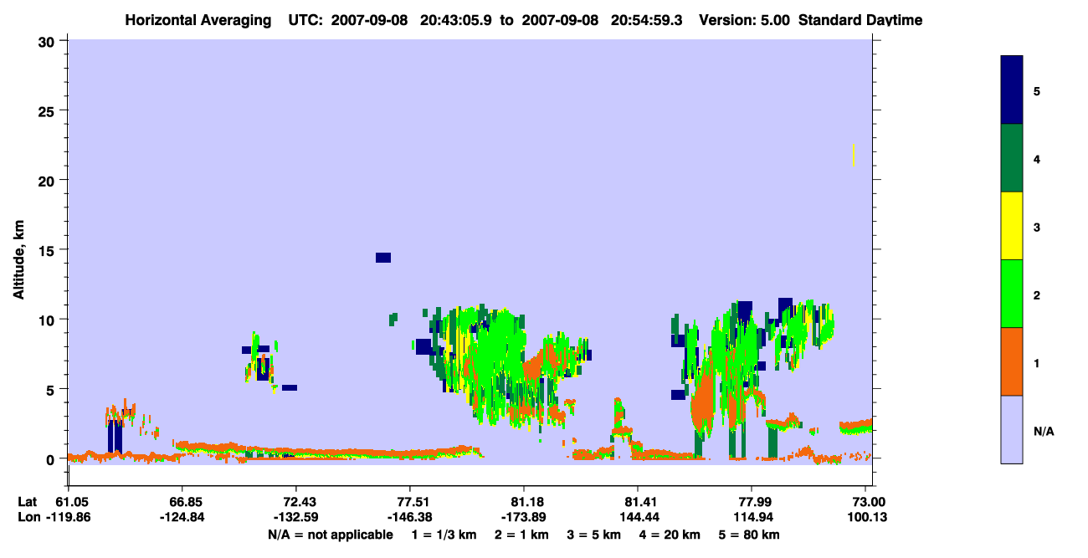Viewport: 1088px width, 558px height.
Task: Click longitude value '100.13'
Action: (x=868, y=516)
